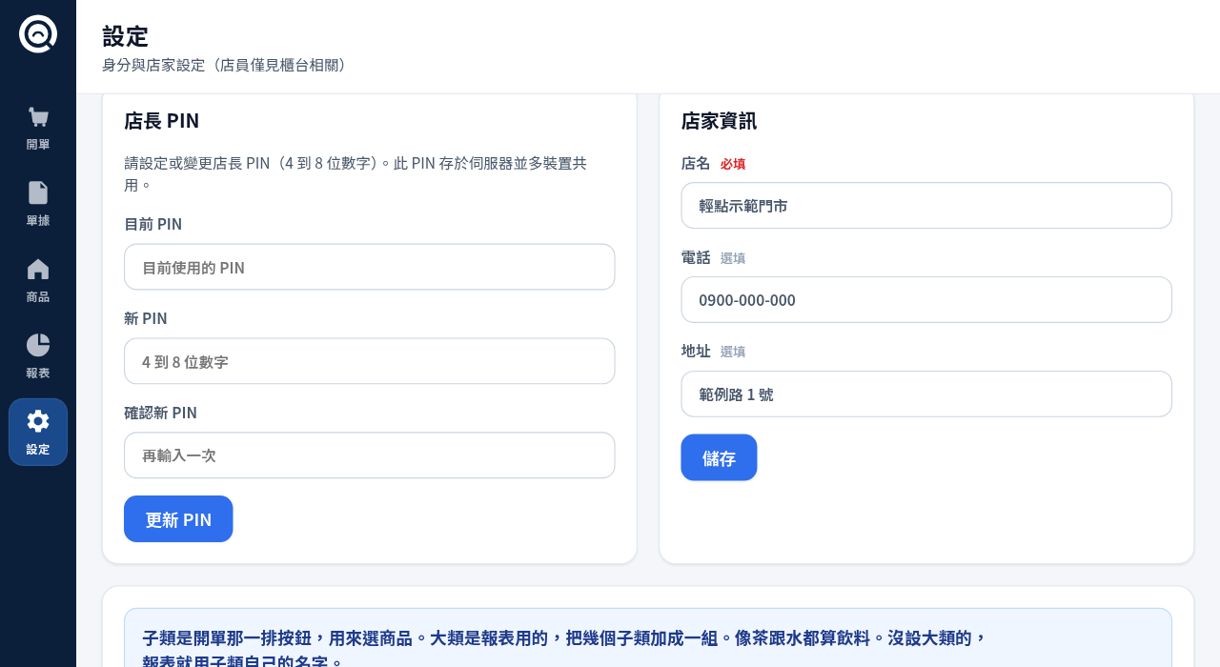Edit the 地址 field
Screen dimensions: 1220x667
click(926, 394)
